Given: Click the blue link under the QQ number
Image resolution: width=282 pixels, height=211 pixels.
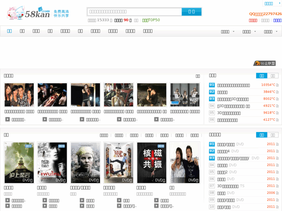Looking at the screenshot, I should [x=277, y=21].
